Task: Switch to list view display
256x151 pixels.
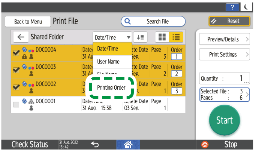Action: [x=175, y=37]
